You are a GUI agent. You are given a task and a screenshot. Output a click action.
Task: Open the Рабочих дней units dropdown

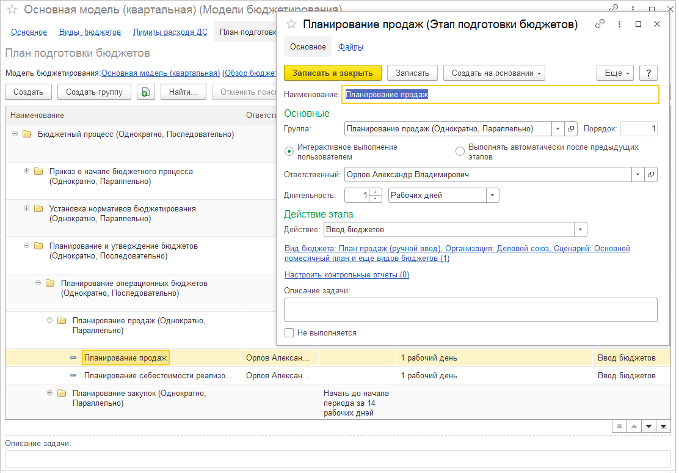tap(492, 196)
